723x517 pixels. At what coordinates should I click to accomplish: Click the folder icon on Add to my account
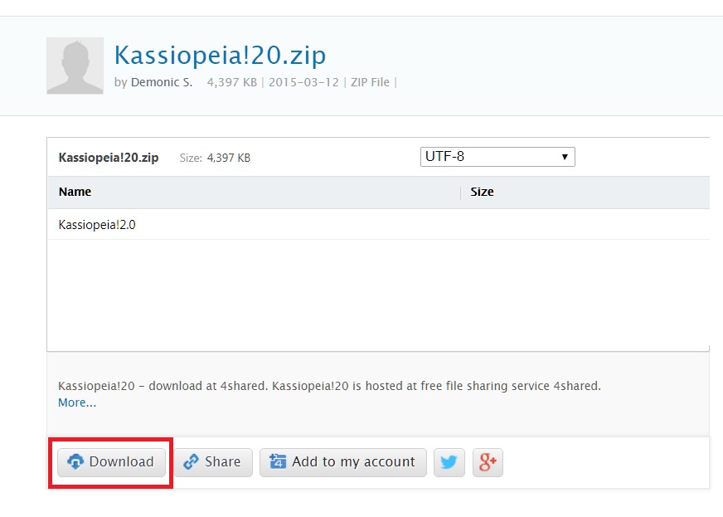click(278, 462)
